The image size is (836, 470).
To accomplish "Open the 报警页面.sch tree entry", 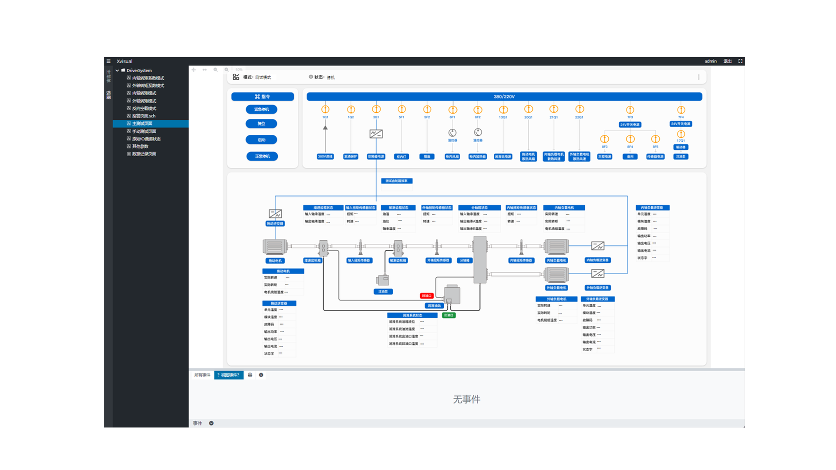I will point(144,116).
